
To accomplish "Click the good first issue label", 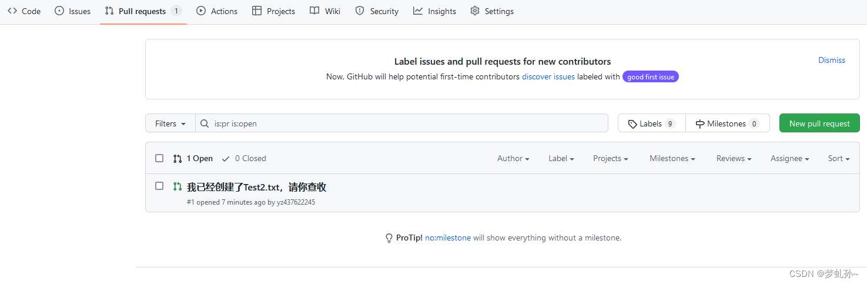I will (651, 76).
